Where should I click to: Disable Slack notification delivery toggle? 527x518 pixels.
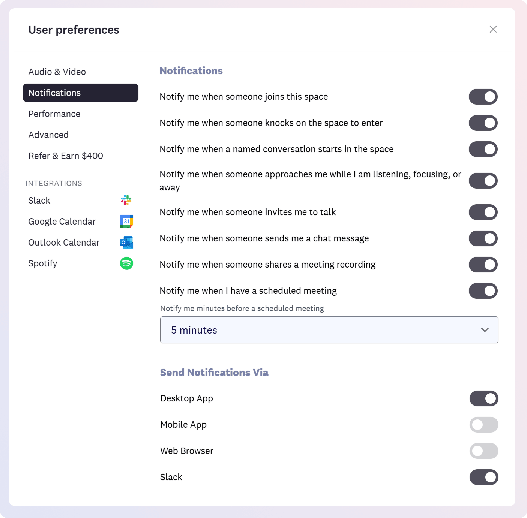click(x=484, y=477)
